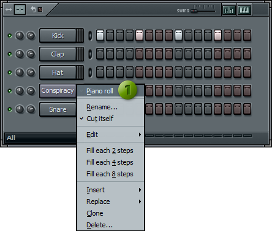
Task: Click the step grouping icon in header
Action: (x=20, y=9)
